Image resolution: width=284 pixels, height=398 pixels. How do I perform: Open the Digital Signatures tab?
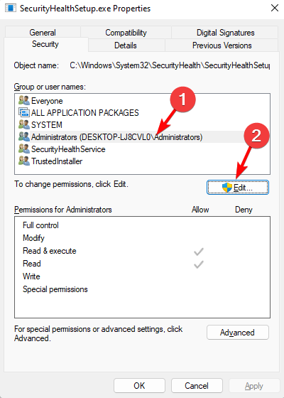[x=226, y=33]
